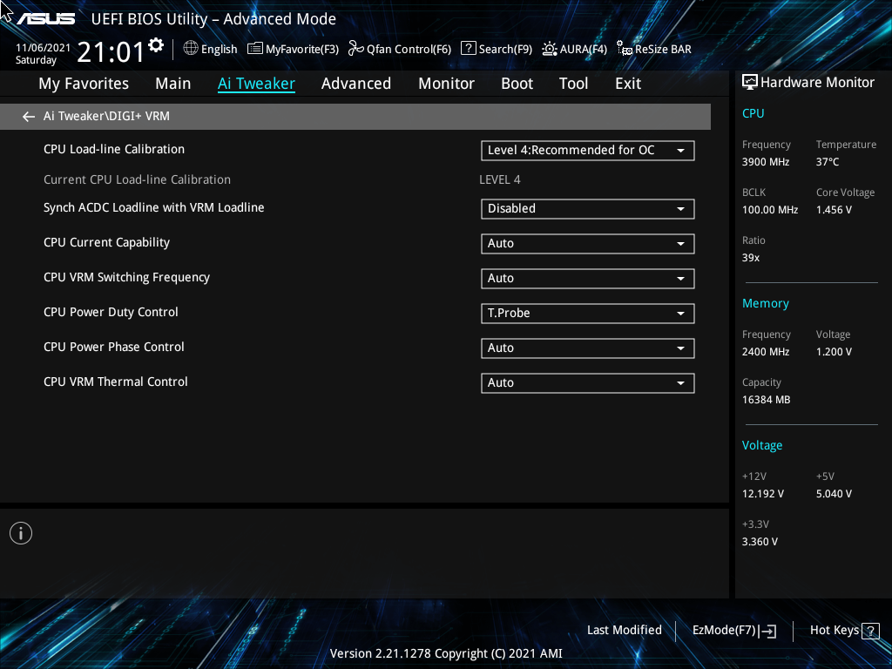Click the Hot Keys question mark icon
The image size is (892, 669).
[870, 631]
